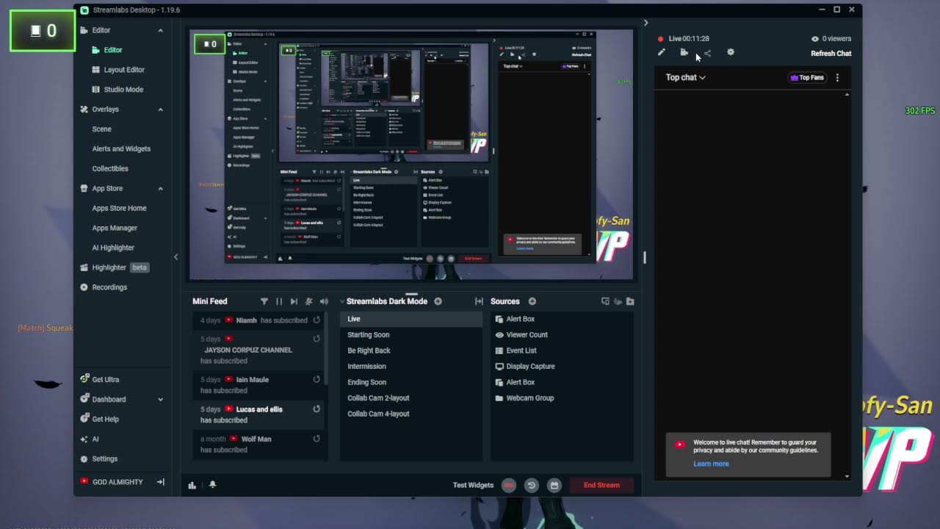Replay Iain Maule's subscription alert
The width and height of the screenshot is (940, 529).
(x=317, y=380)
